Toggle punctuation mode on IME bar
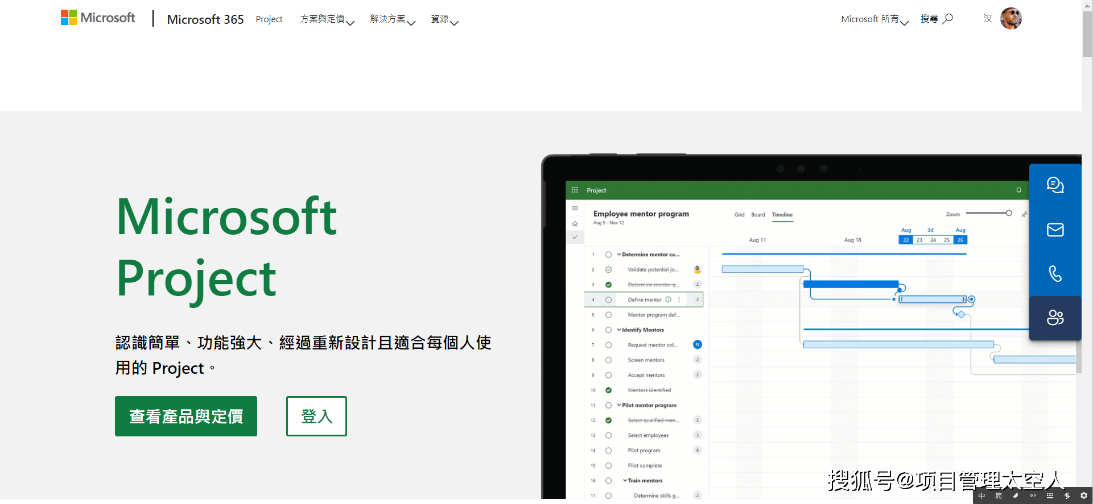1093x504 pixels. pos(1033,496)
